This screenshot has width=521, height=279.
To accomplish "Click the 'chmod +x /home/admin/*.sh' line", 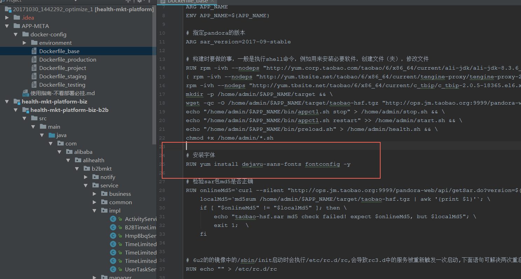I will point(230,138).
